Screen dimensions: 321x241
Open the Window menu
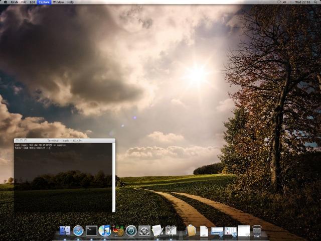(x=58, y=2)
